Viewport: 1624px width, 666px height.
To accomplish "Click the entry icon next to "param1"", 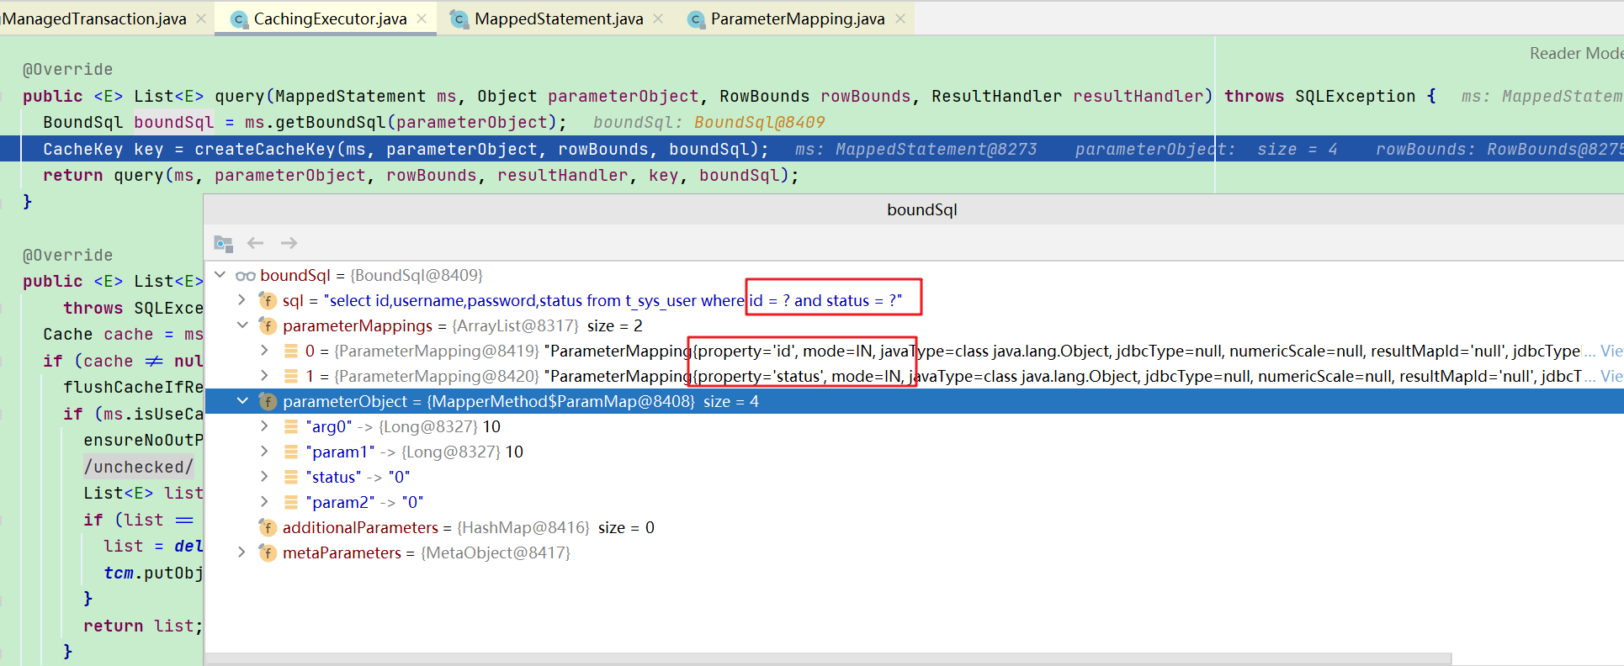I will 290,452.
